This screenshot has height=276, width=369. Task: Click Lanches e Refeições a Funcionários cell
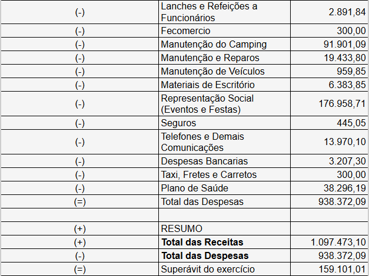click(x=224, y=12)
